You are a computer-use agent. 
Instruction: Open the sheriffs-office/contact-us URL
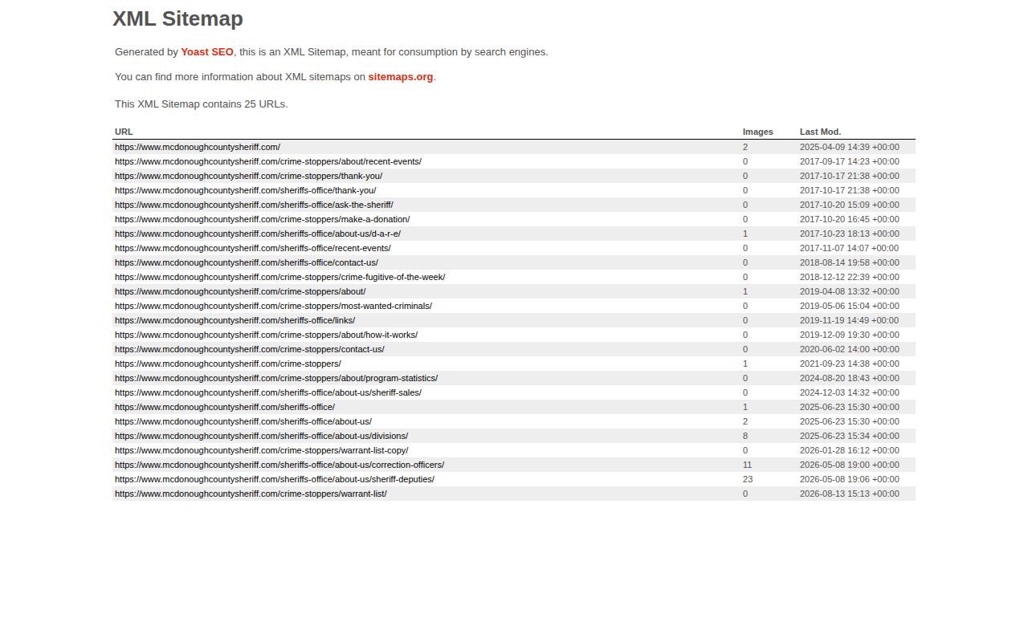coord(247,262)
